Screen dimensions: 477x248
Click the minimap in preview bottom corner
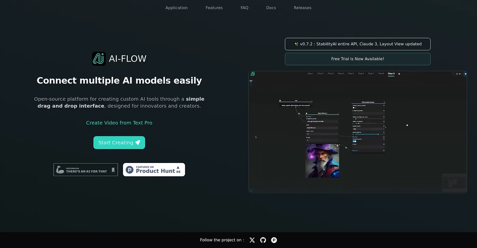(454, 183)
